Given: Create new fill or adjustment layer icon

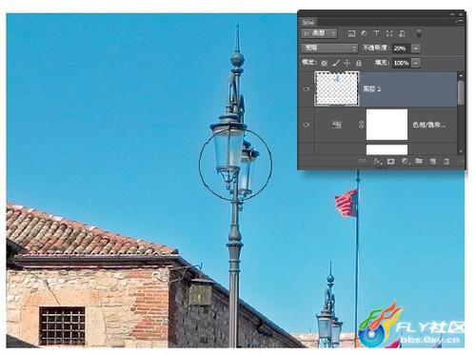Looking at the screenshot, I should tap(405, 161).
